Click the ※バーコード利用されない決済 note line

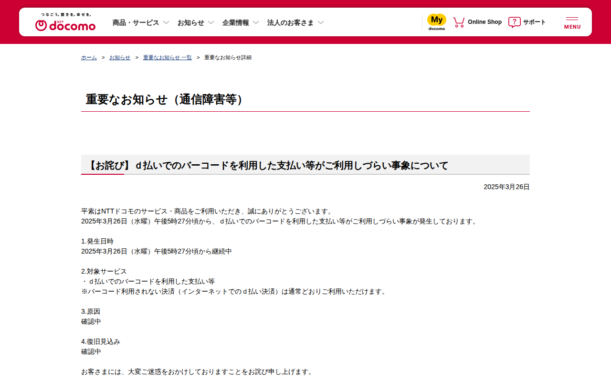coord(234,291)
